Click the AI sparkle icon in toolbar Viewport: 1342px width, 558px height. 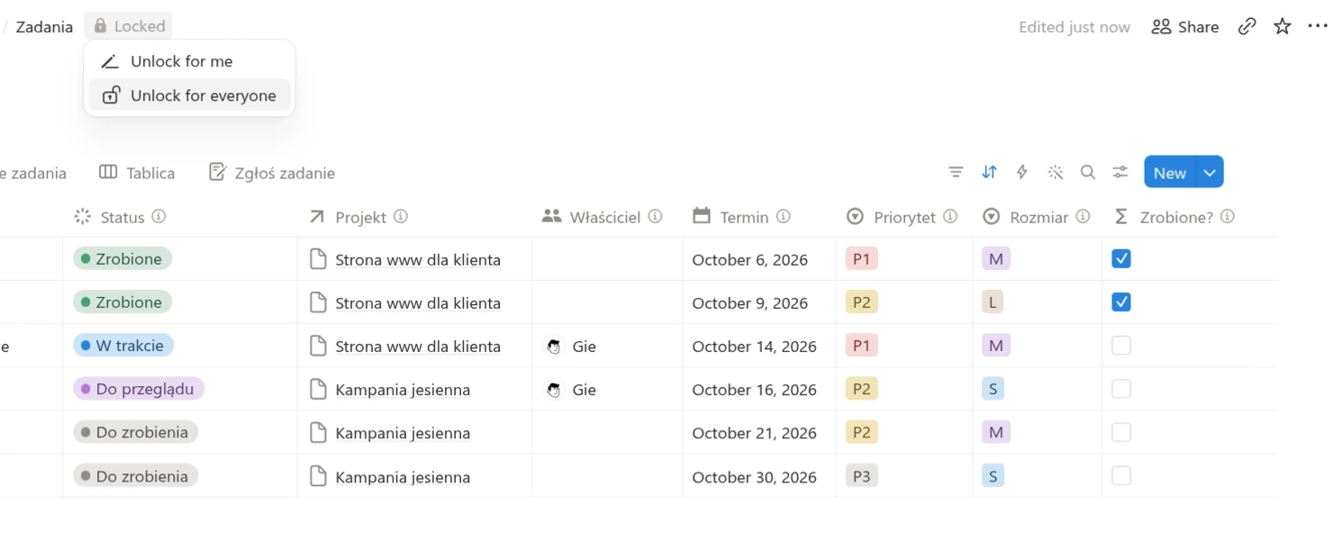pyautogui.click(x=1056, y=172)
